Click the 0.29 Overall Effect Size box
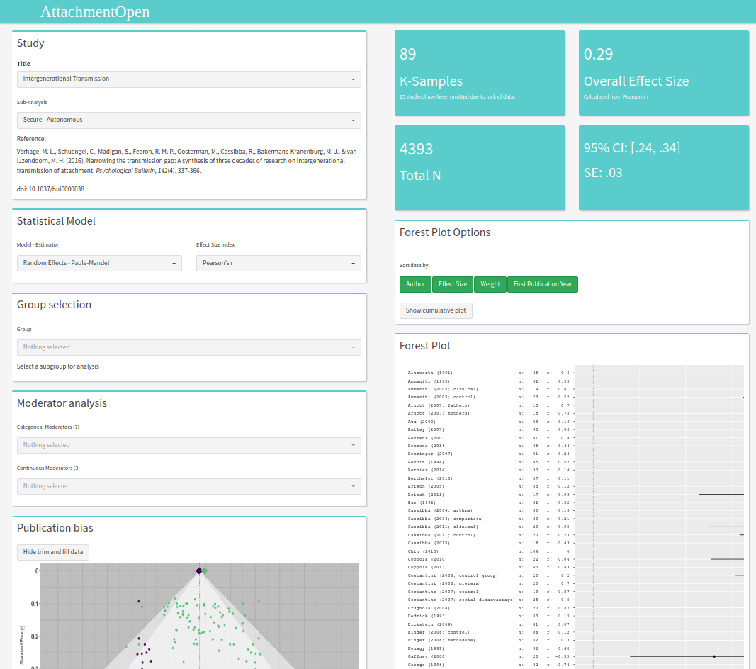 pyautogui.click(x=664, y=73)
